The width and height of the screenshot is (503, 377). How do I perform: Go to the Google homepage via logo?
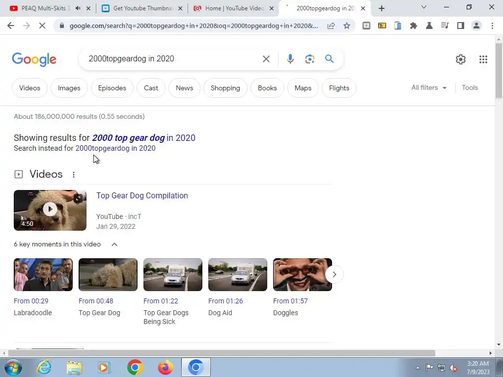point(34,59)
